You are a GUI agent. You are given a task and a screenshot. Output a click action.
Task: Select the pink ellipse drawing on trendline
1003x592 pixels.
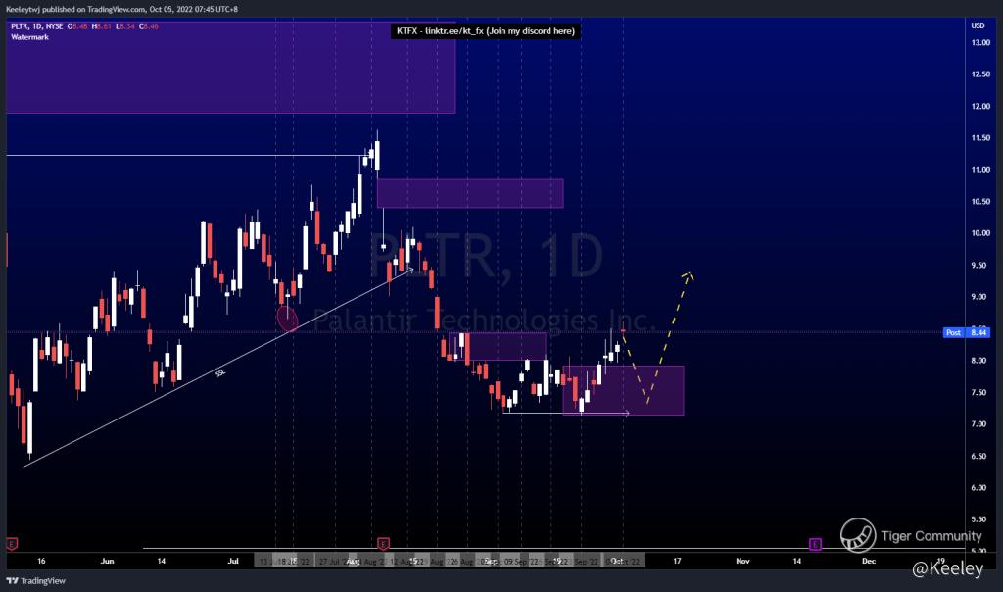[287, 319]
